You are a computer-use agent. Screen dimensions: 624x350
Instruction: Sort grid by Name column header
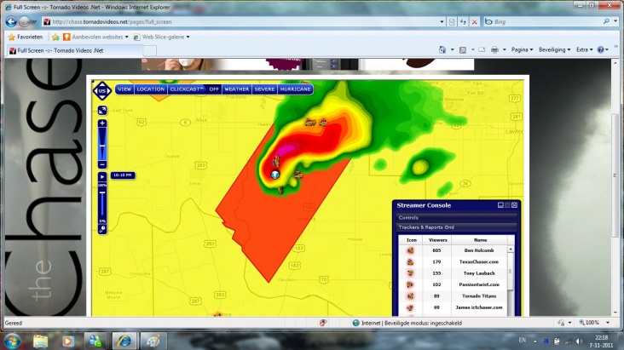(480, 240)
